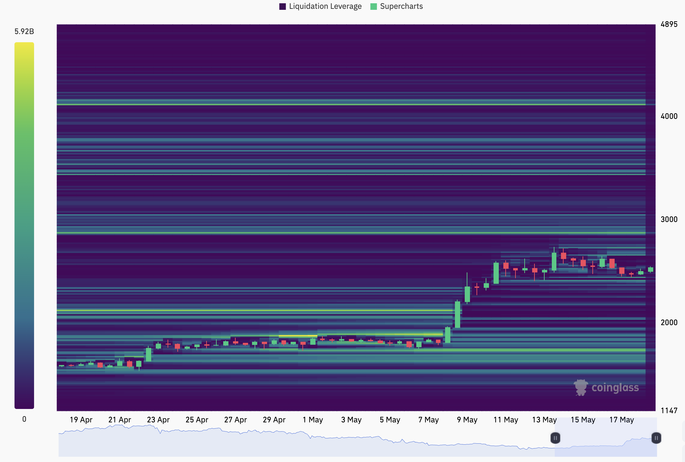Screen dimensions: 685x462
Task: Click the green Supercharts legend swatch
Action: click(373, 6)
